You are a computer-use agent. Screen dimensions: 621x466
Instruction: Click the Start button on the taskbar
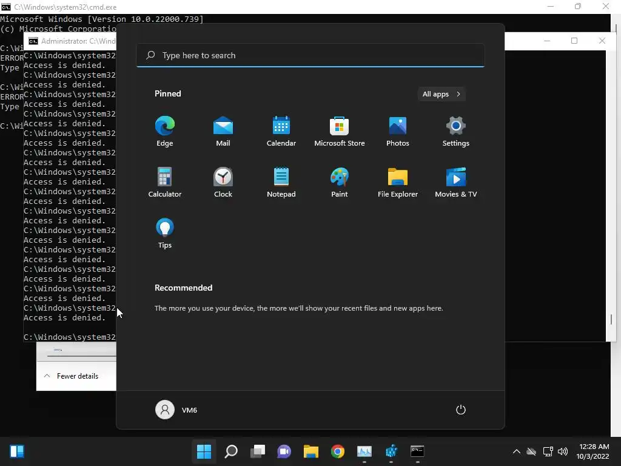click(204, 451)
